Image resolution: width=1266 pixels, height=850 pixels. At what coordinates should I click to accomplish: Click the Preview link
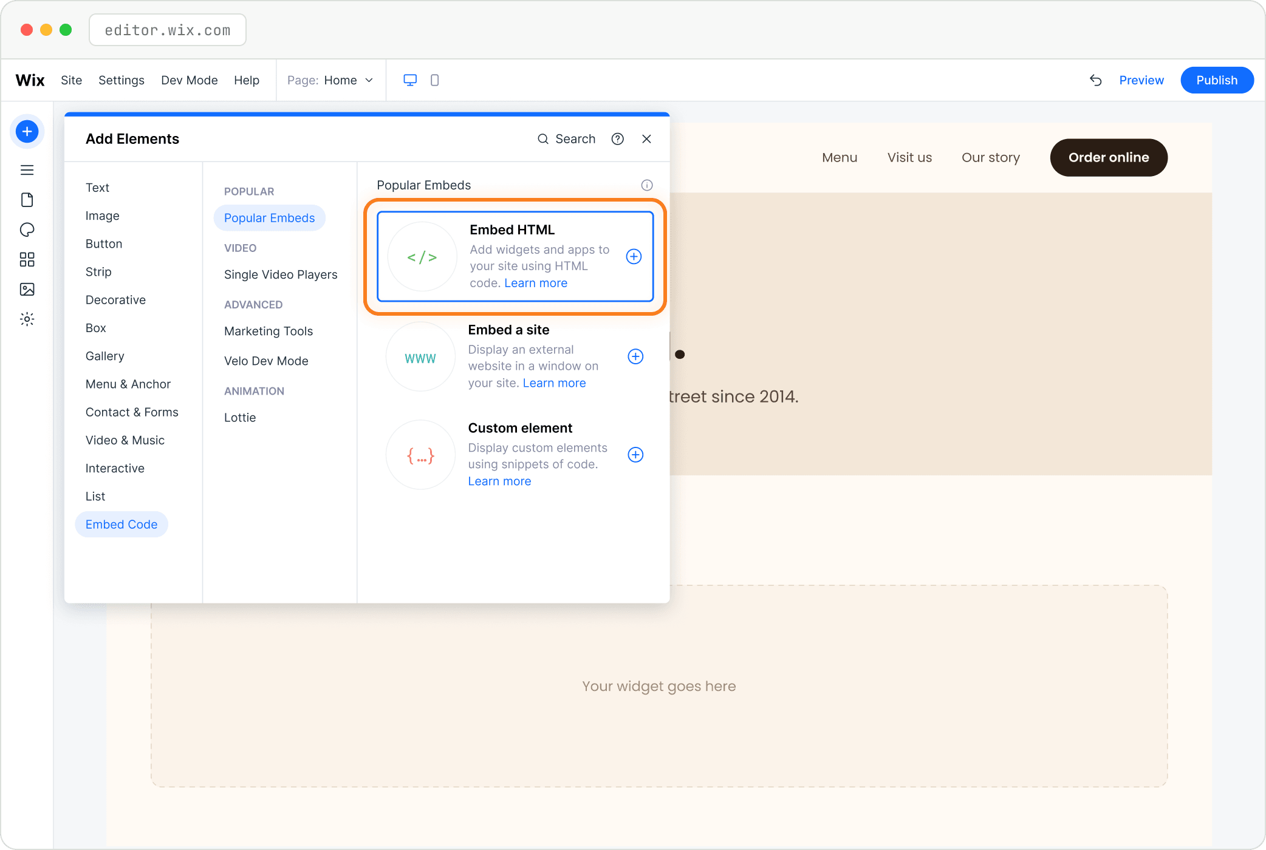[1141, 80]
